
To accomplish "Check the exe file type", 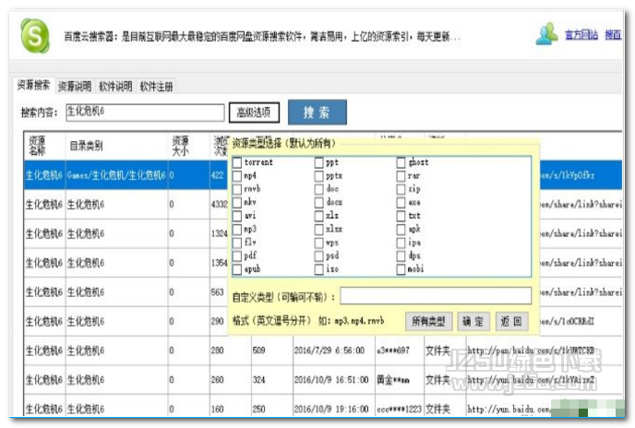I will (x=401, y=202).
